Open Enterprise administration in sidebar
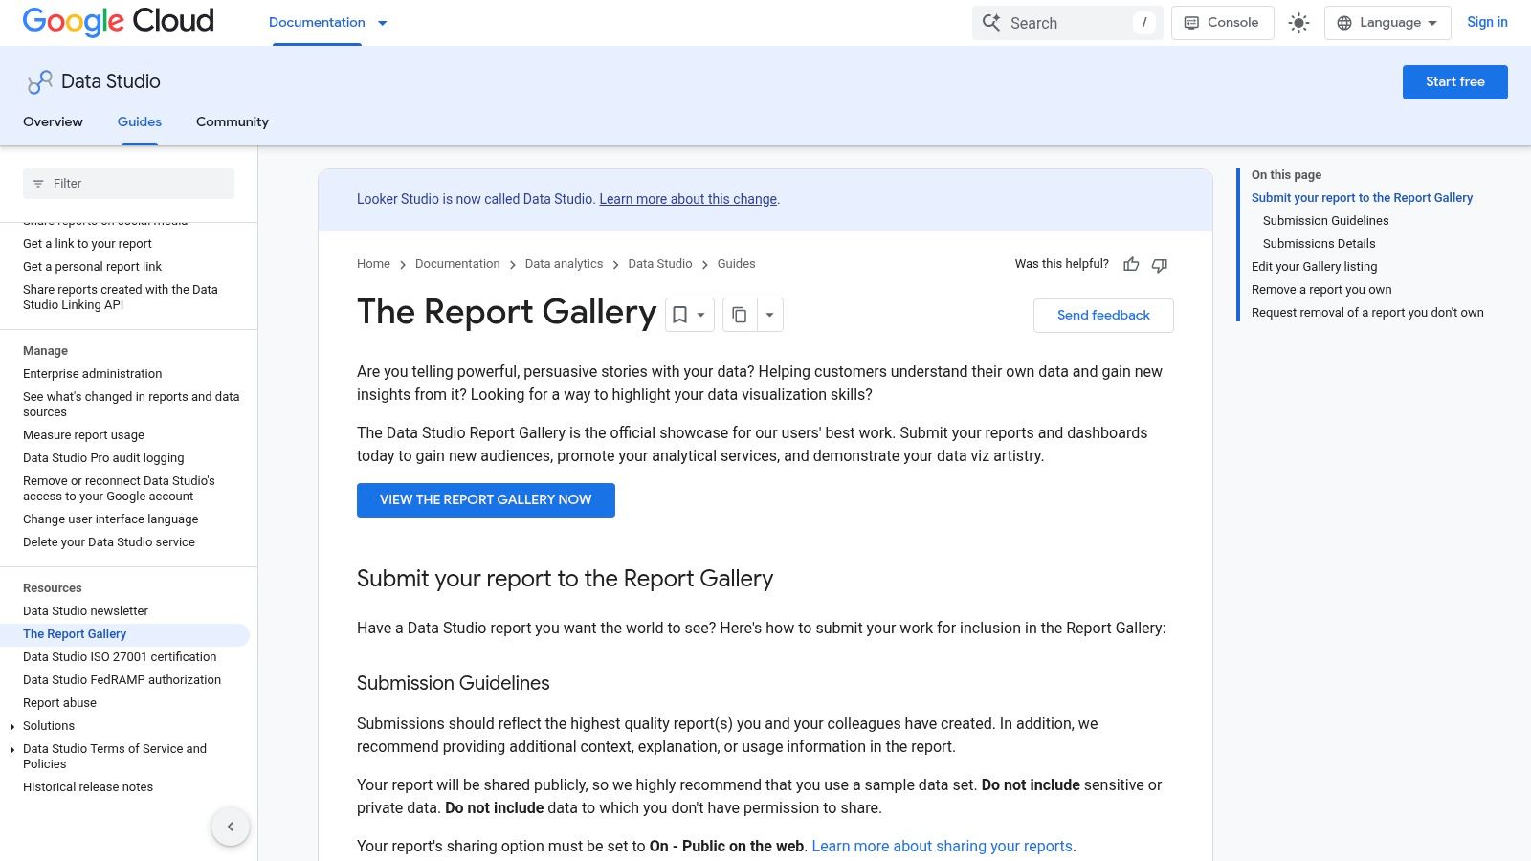Image resolution: width=1531 pixels, height=861 pixels. point(92,374)
